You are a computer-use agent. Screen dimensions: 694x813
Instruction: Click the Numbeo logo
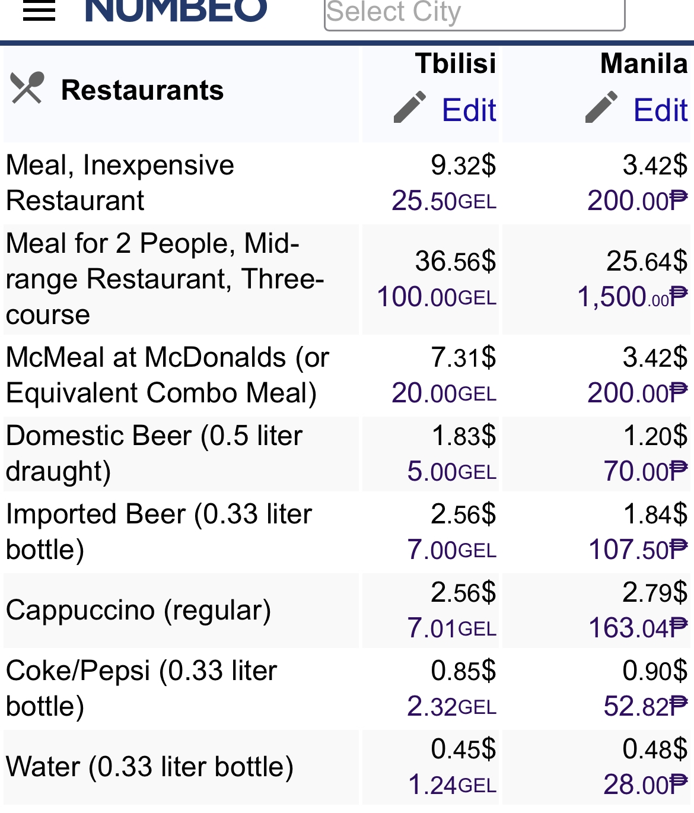pyautogui.click(x=176, y=11)
